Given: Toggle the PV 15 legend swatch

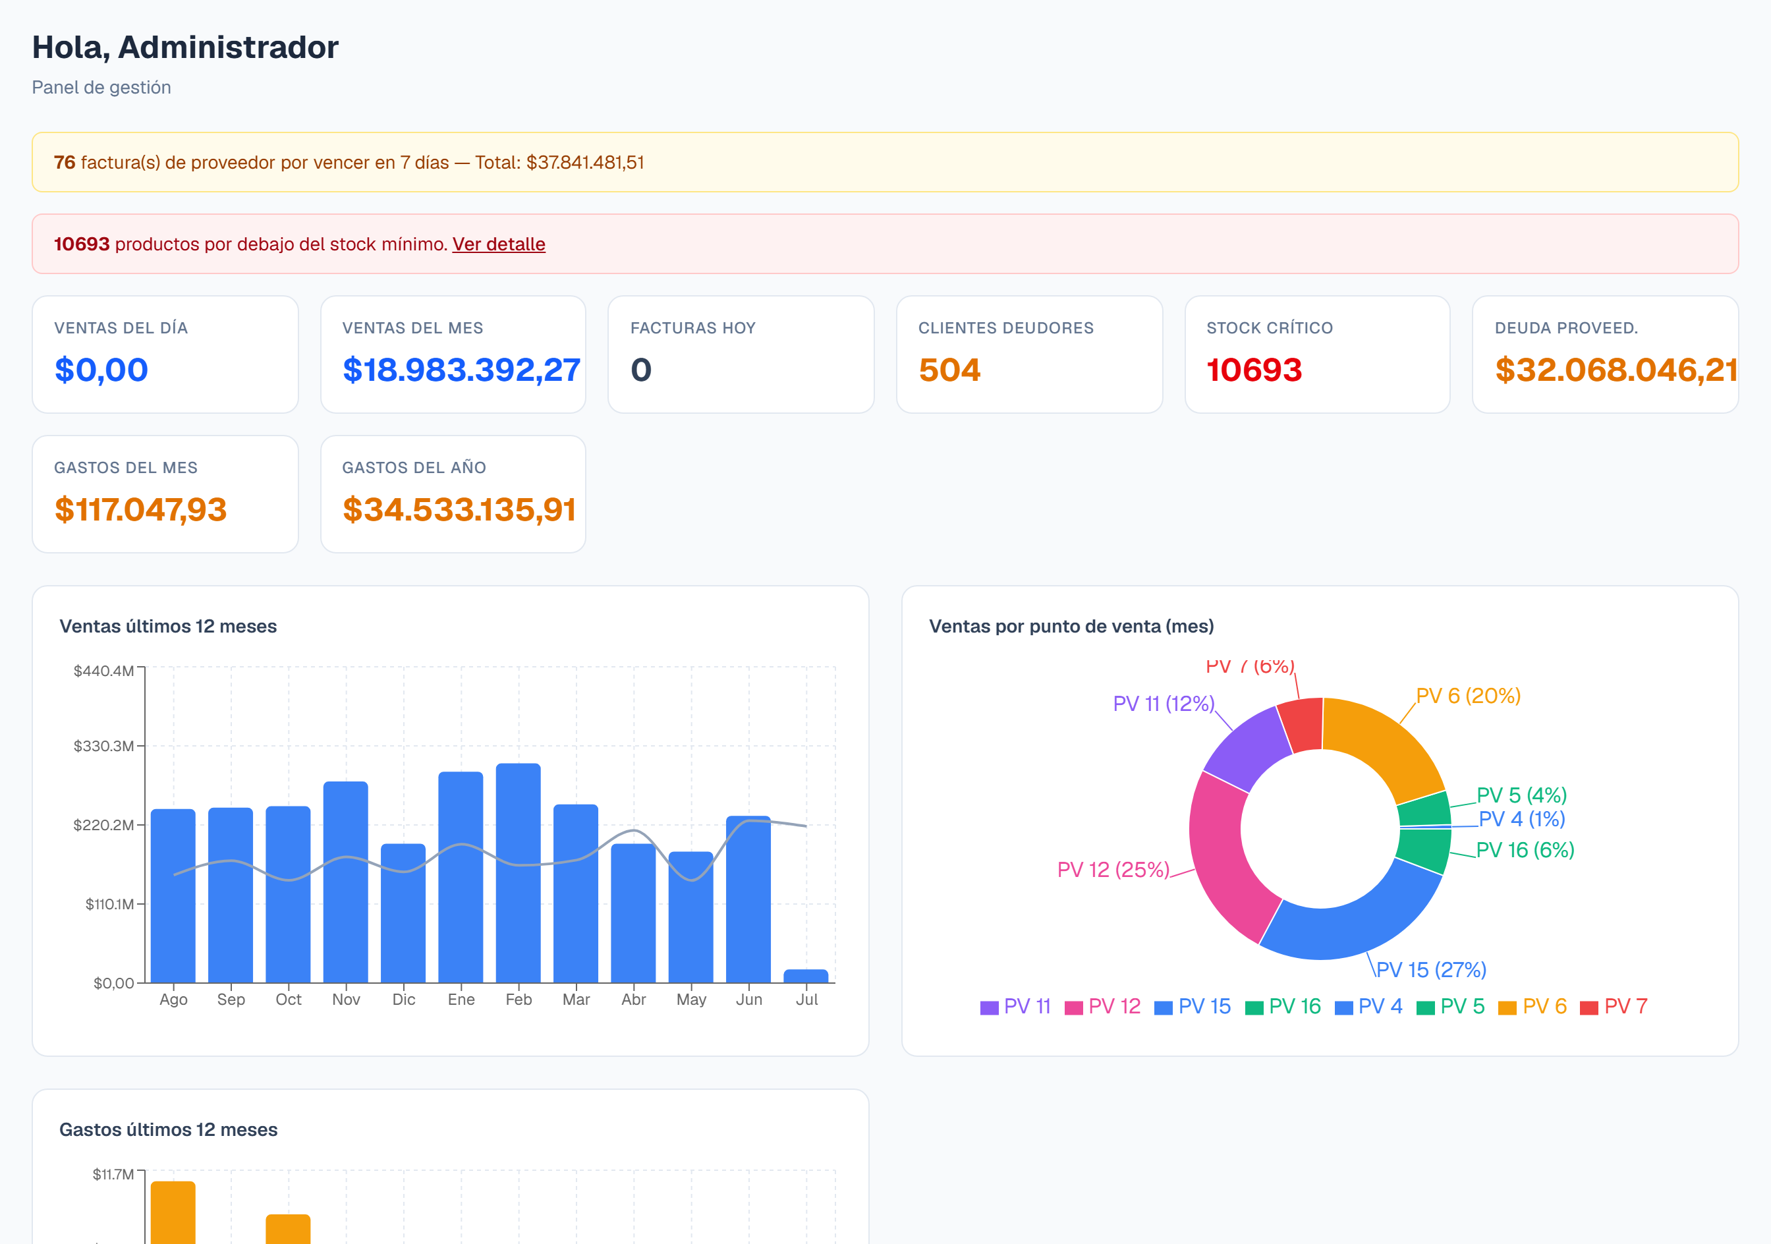Looking at the screenshot, I should pos(1163,1008).
